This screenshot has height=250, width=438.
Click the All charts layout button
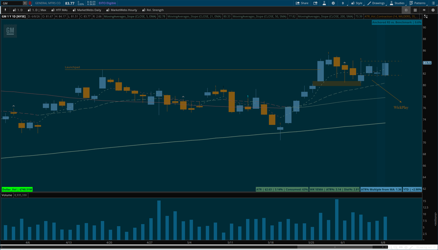coord(424,10)
